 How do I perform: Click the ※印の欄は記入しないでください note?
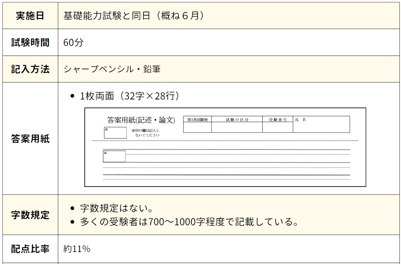[x=146, y=133]
